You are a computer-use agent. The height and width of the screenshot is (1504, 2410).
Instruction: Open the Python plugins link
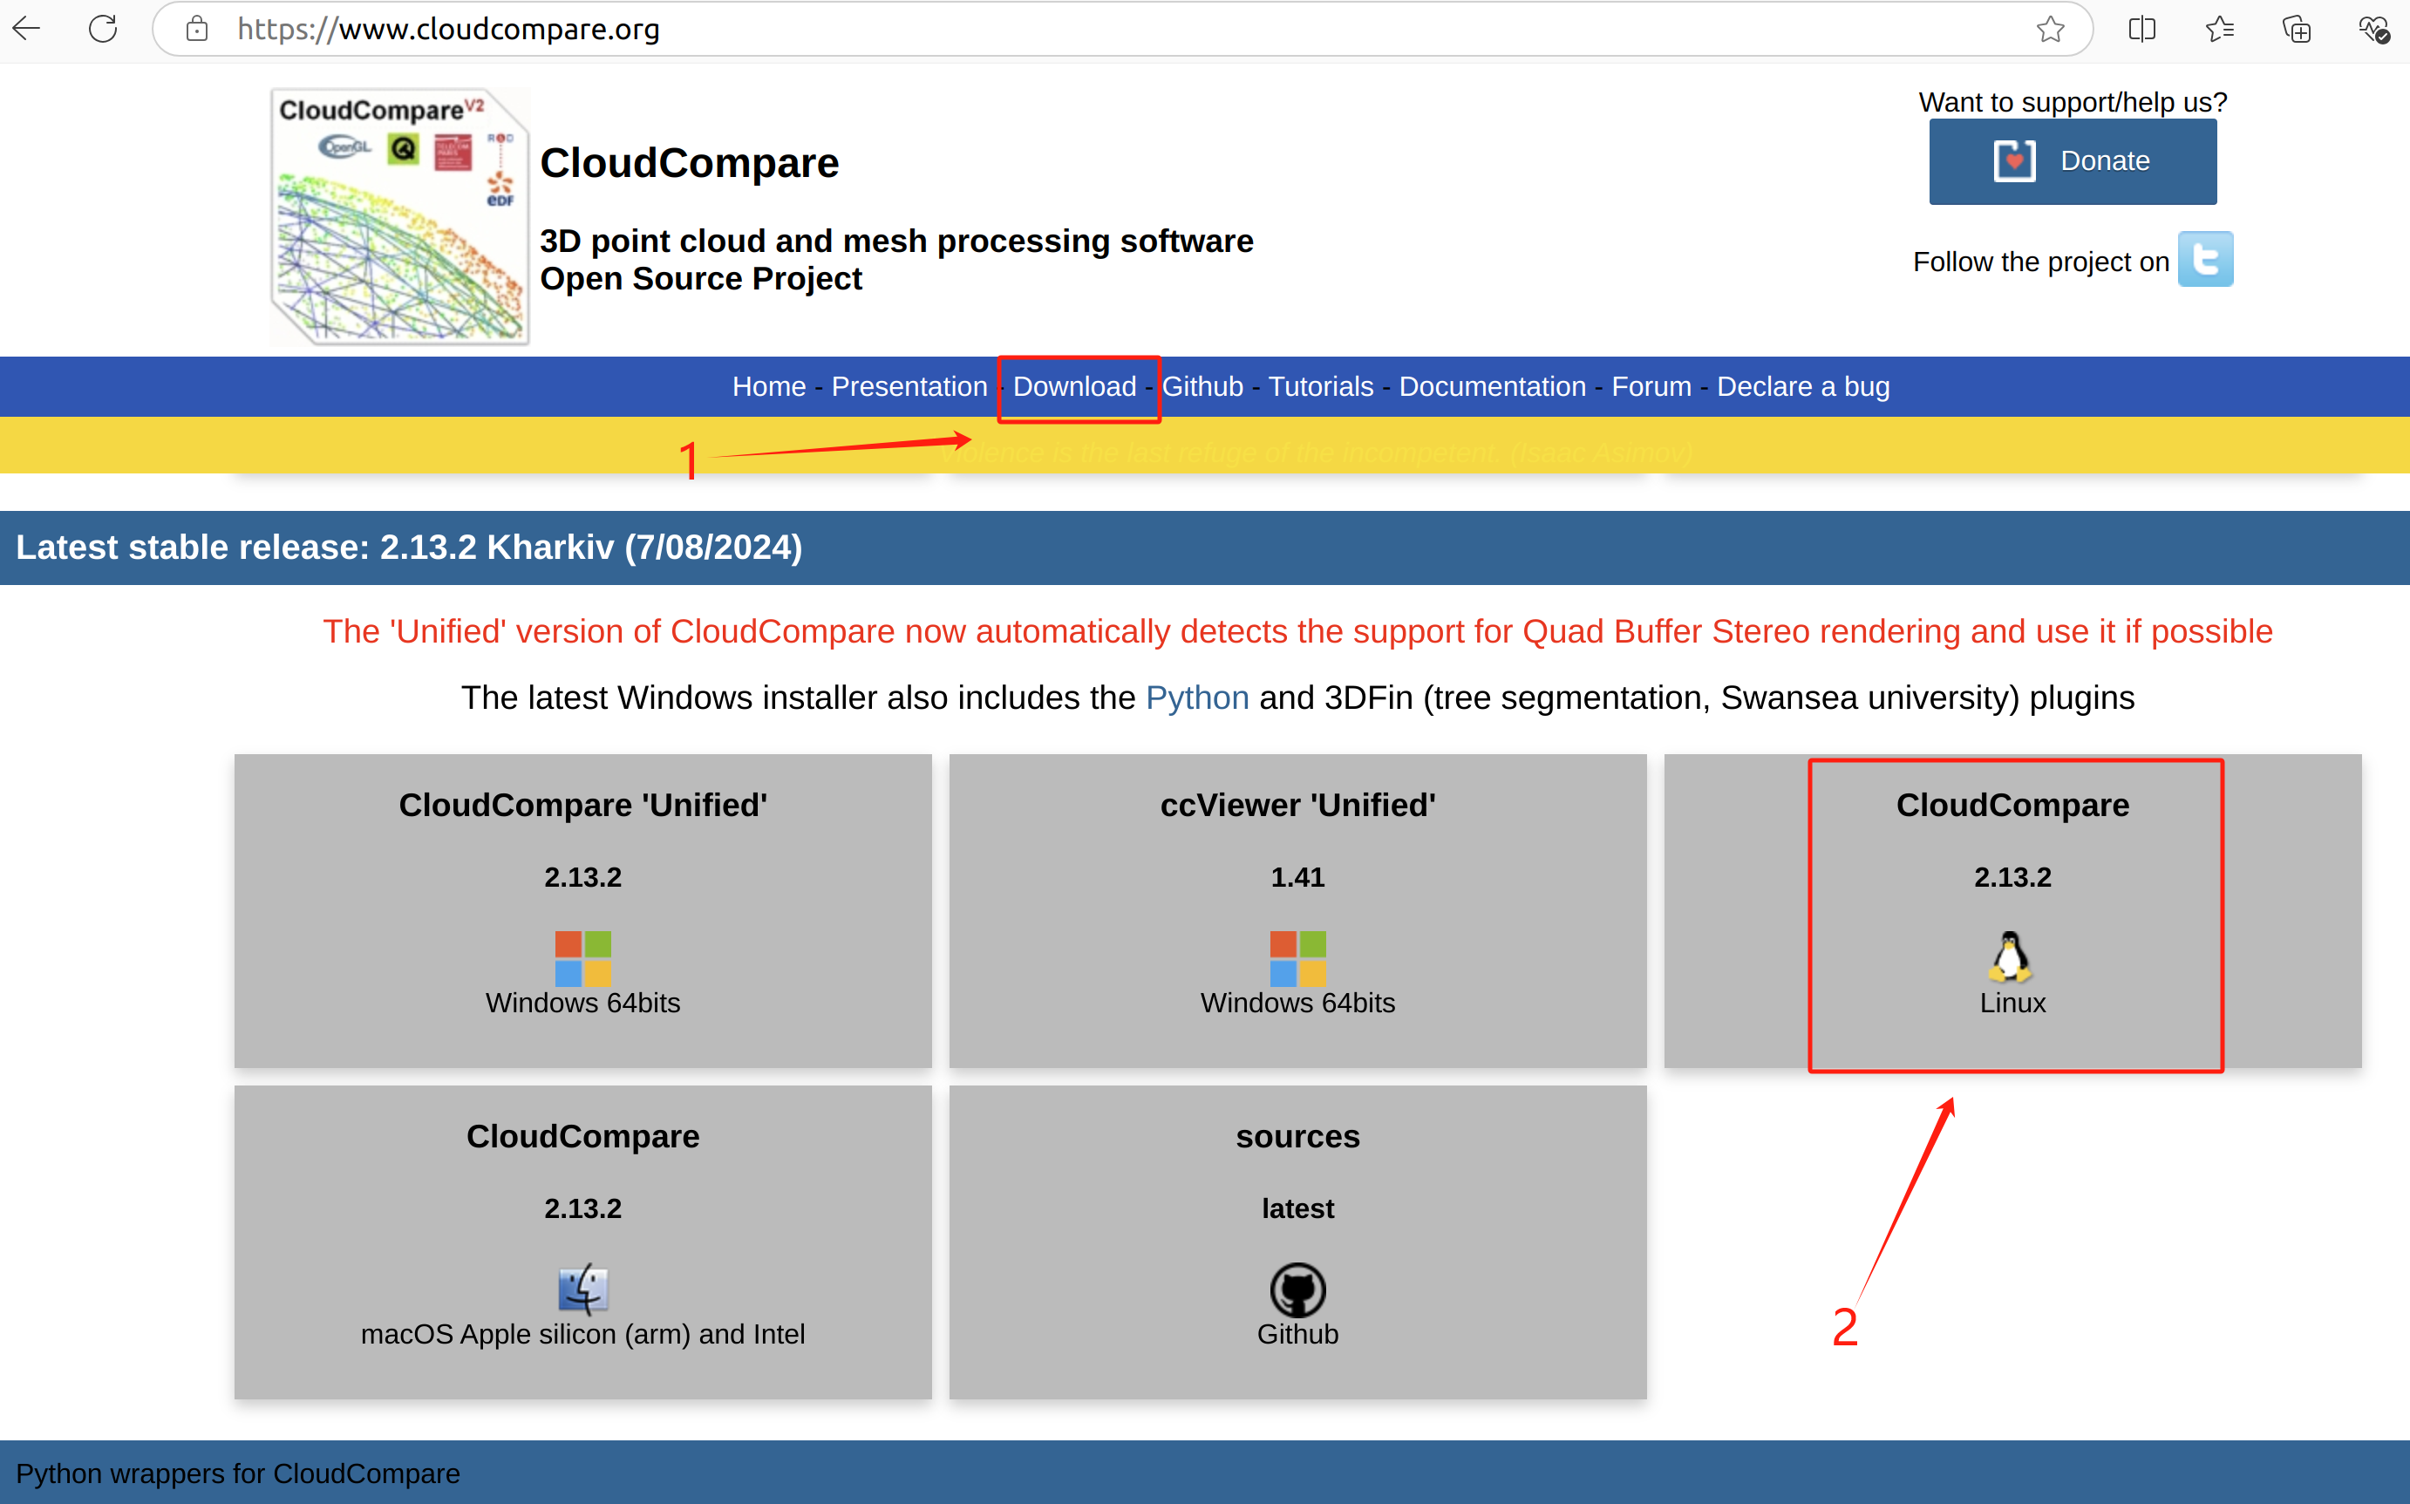click(x=1196, y=698)
